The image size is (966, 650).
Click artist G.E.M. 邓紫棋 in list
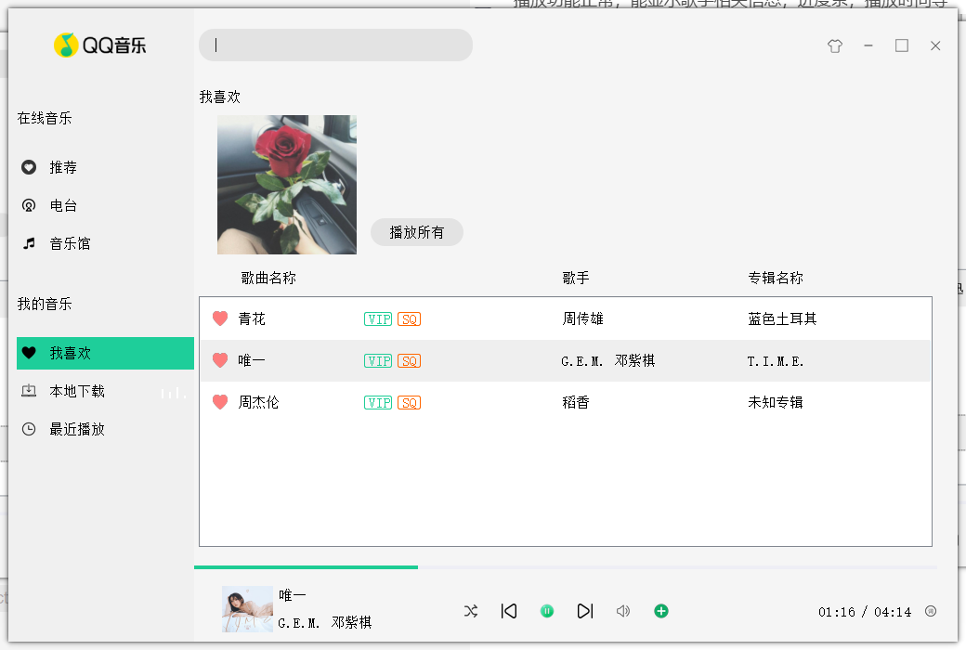tap(608, 360)
